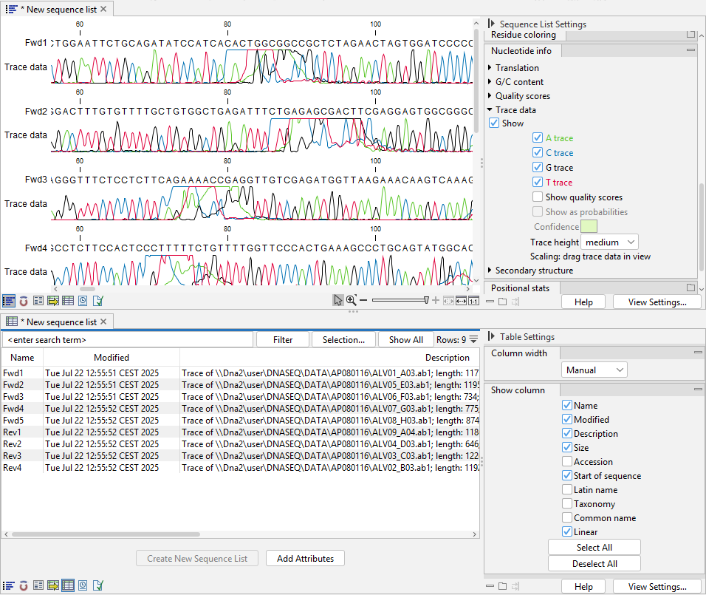The image size is (706, 595).
Task: Expand the G/C content section
Action: click(x=490, y=82)
